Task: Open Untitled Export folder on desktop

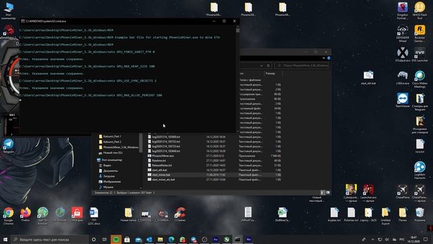Action: (386, 216)
